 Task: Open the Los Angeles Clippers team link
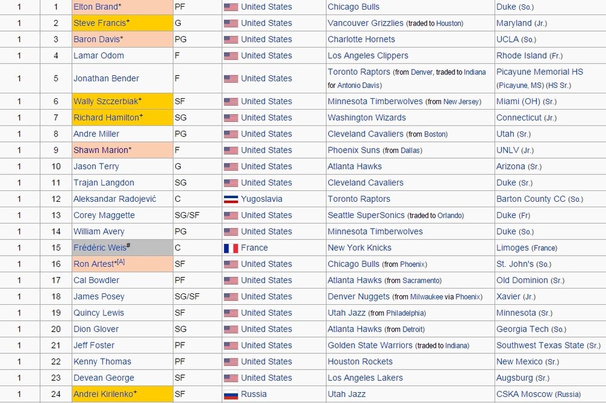pos(368,55)
